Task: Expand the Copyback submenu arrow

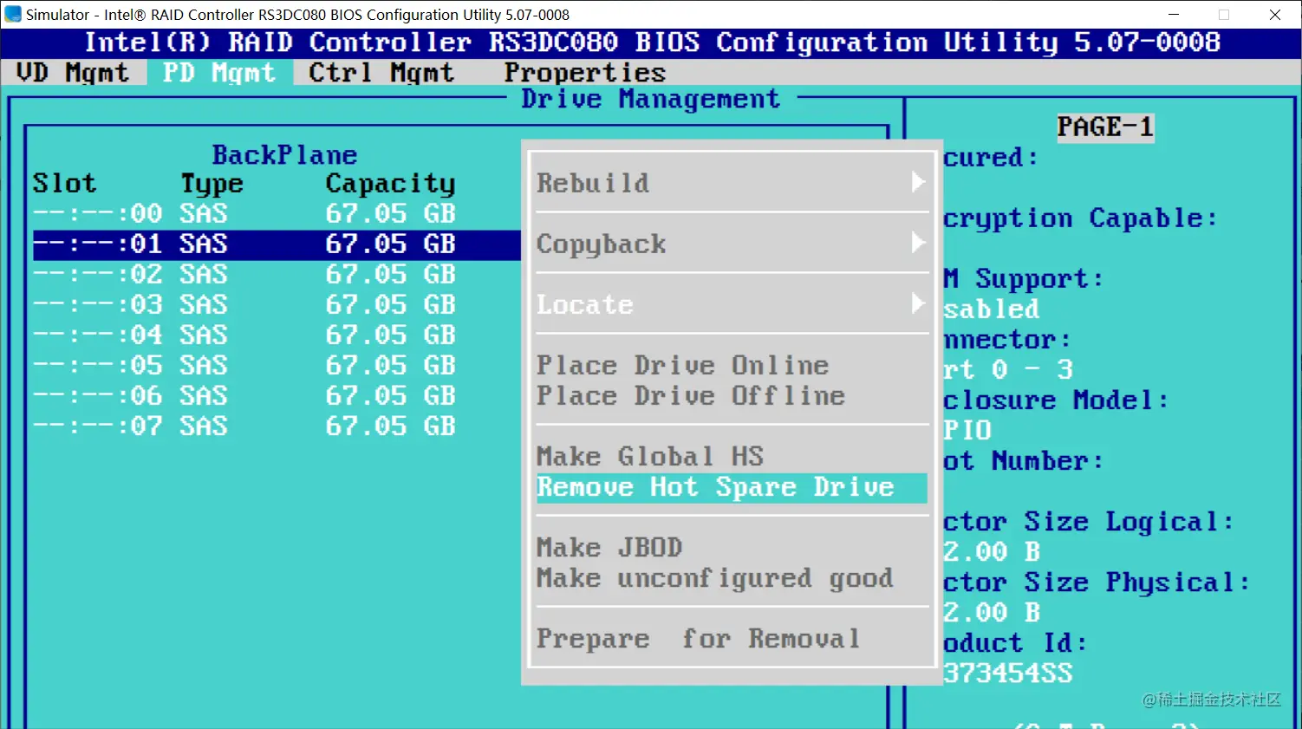Action: point(918,243)
